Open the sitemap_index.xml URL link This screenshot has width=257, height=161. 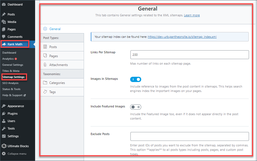point(182,37)
